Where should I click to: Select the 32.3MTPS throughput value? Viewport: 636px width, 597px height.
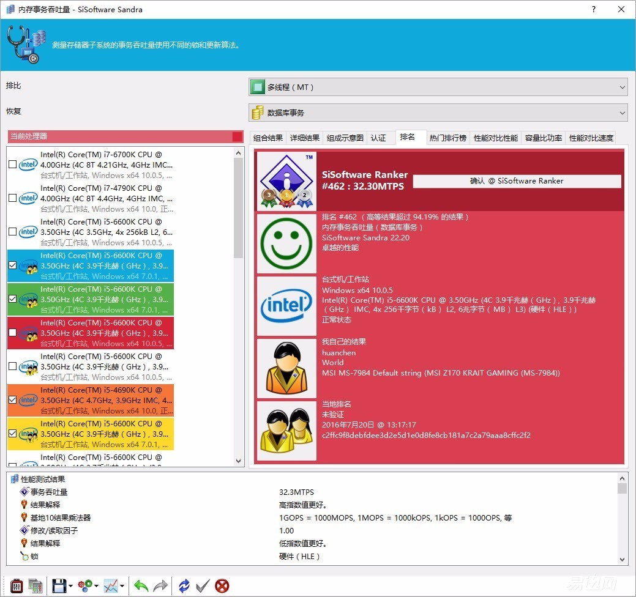[296, 492]
